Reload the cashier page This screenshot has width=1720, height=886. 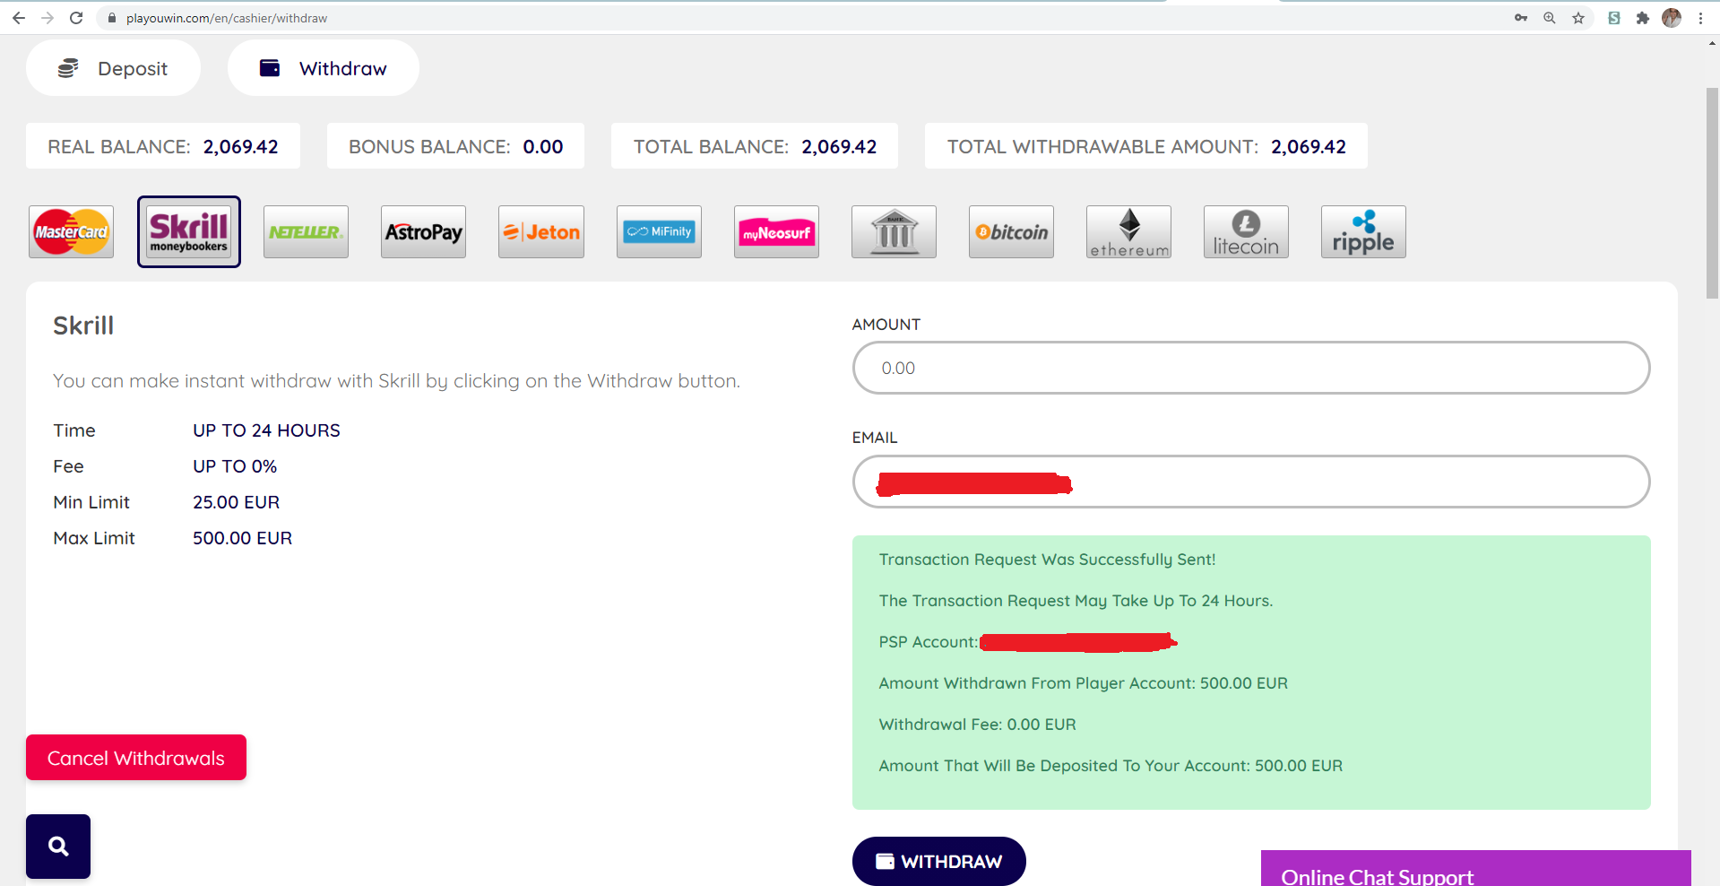click(x=76, y=18)
